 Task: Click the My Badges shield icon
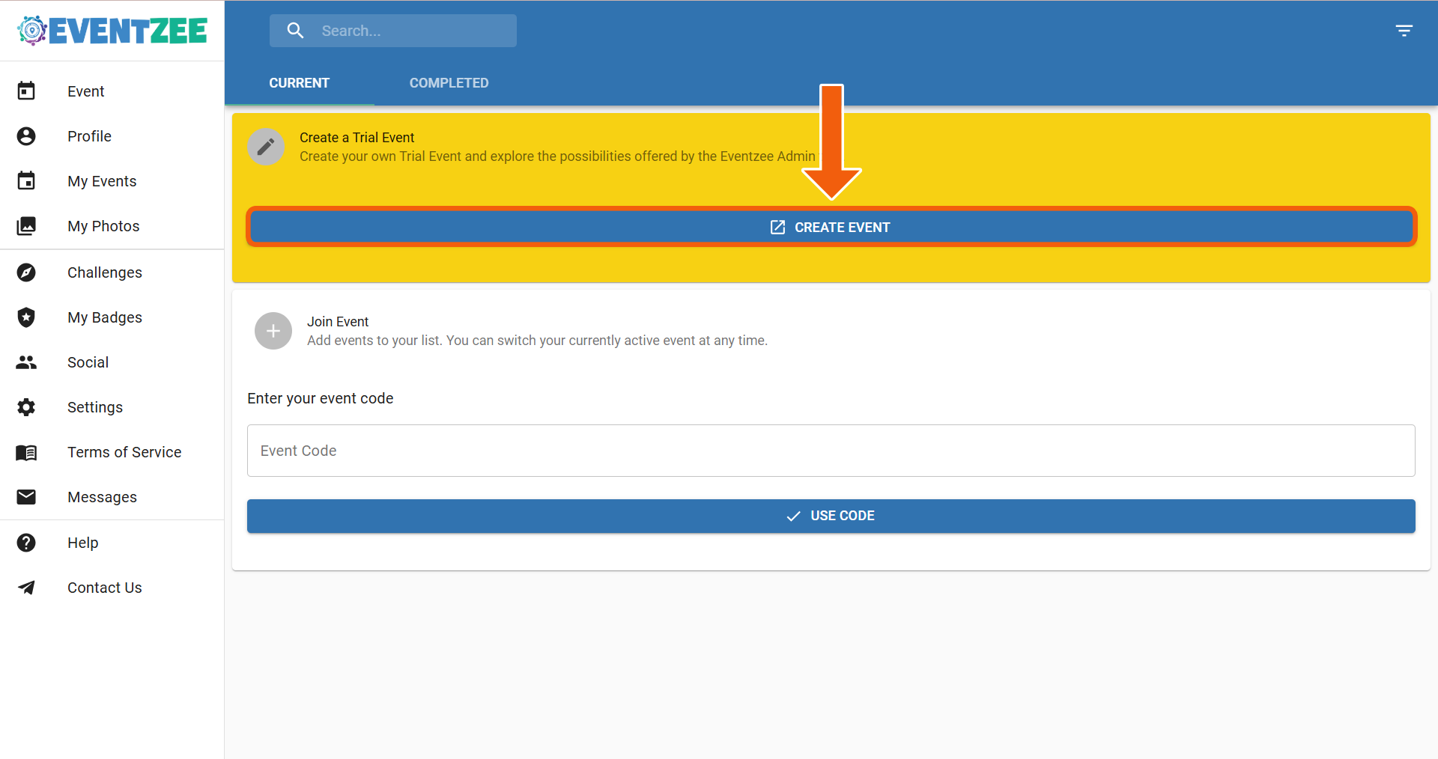(x=26, y=317)
